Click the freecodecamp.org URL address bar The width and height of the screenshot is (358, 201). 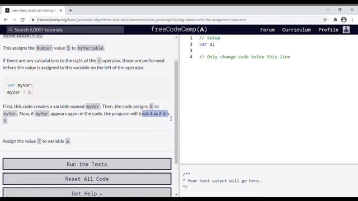pyautogui.click(x=142, y=20)
